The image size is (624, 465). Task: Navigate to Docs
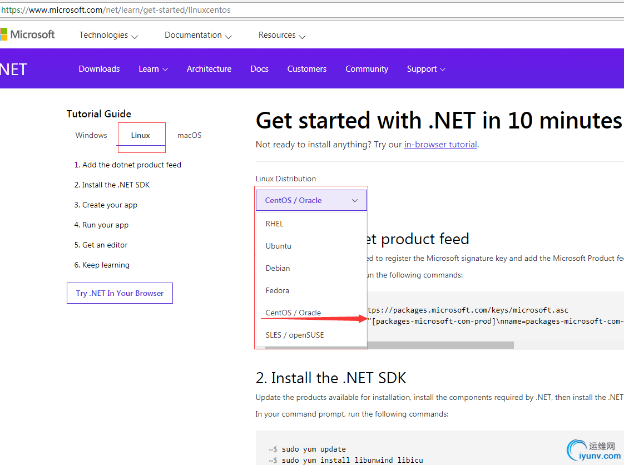tap(260, 69)
